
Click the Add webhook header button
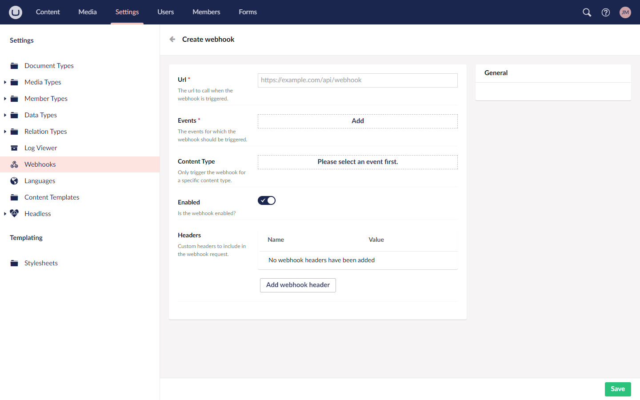tap(298, 285)
